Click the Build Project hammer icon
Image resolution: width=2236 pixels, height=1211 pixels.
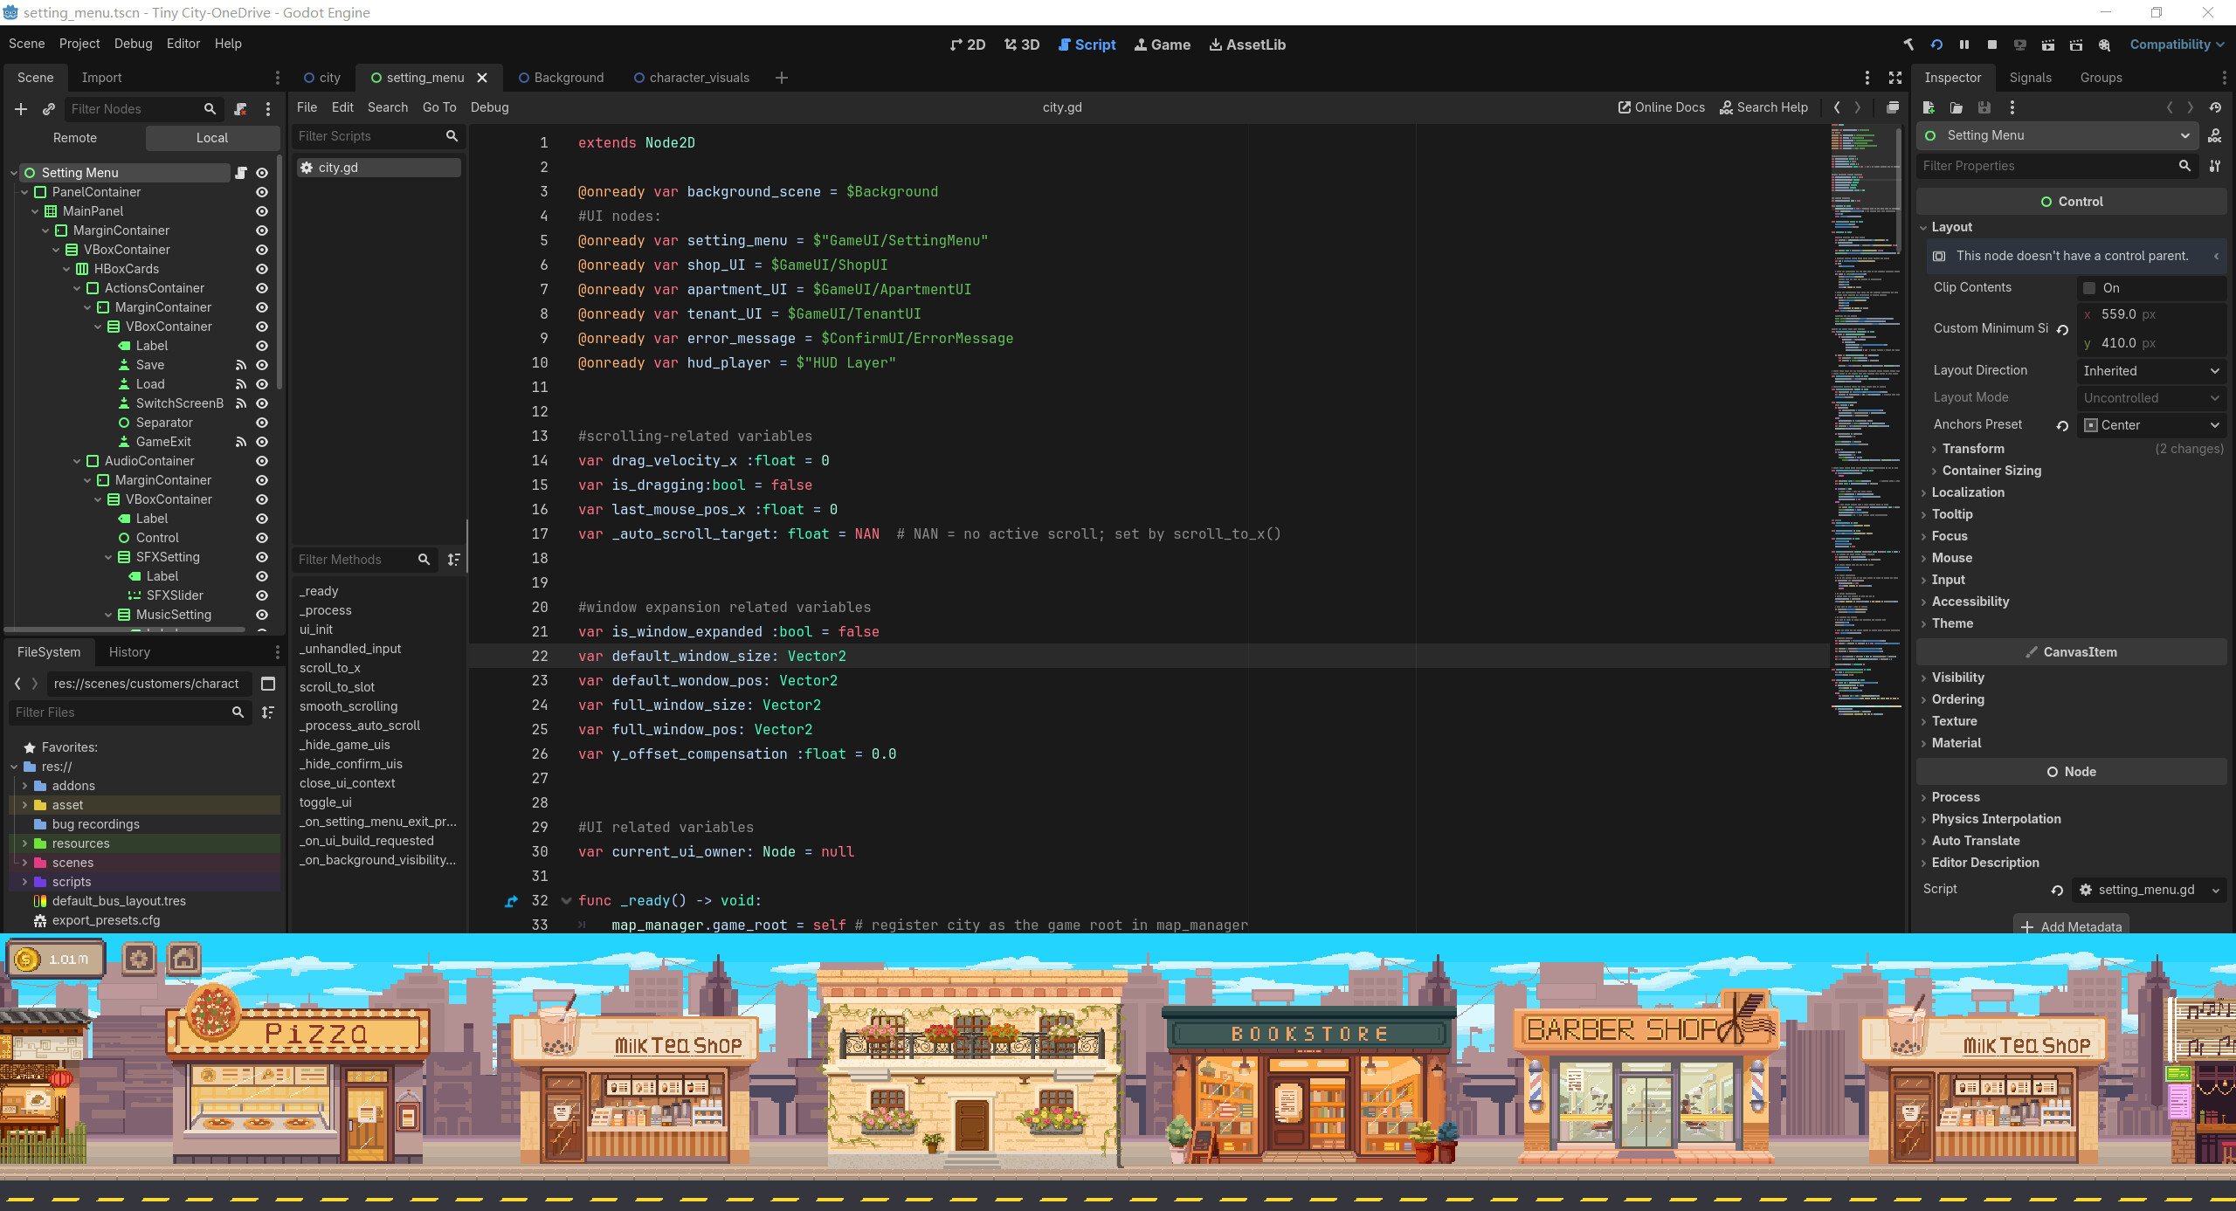(1908, 45)
